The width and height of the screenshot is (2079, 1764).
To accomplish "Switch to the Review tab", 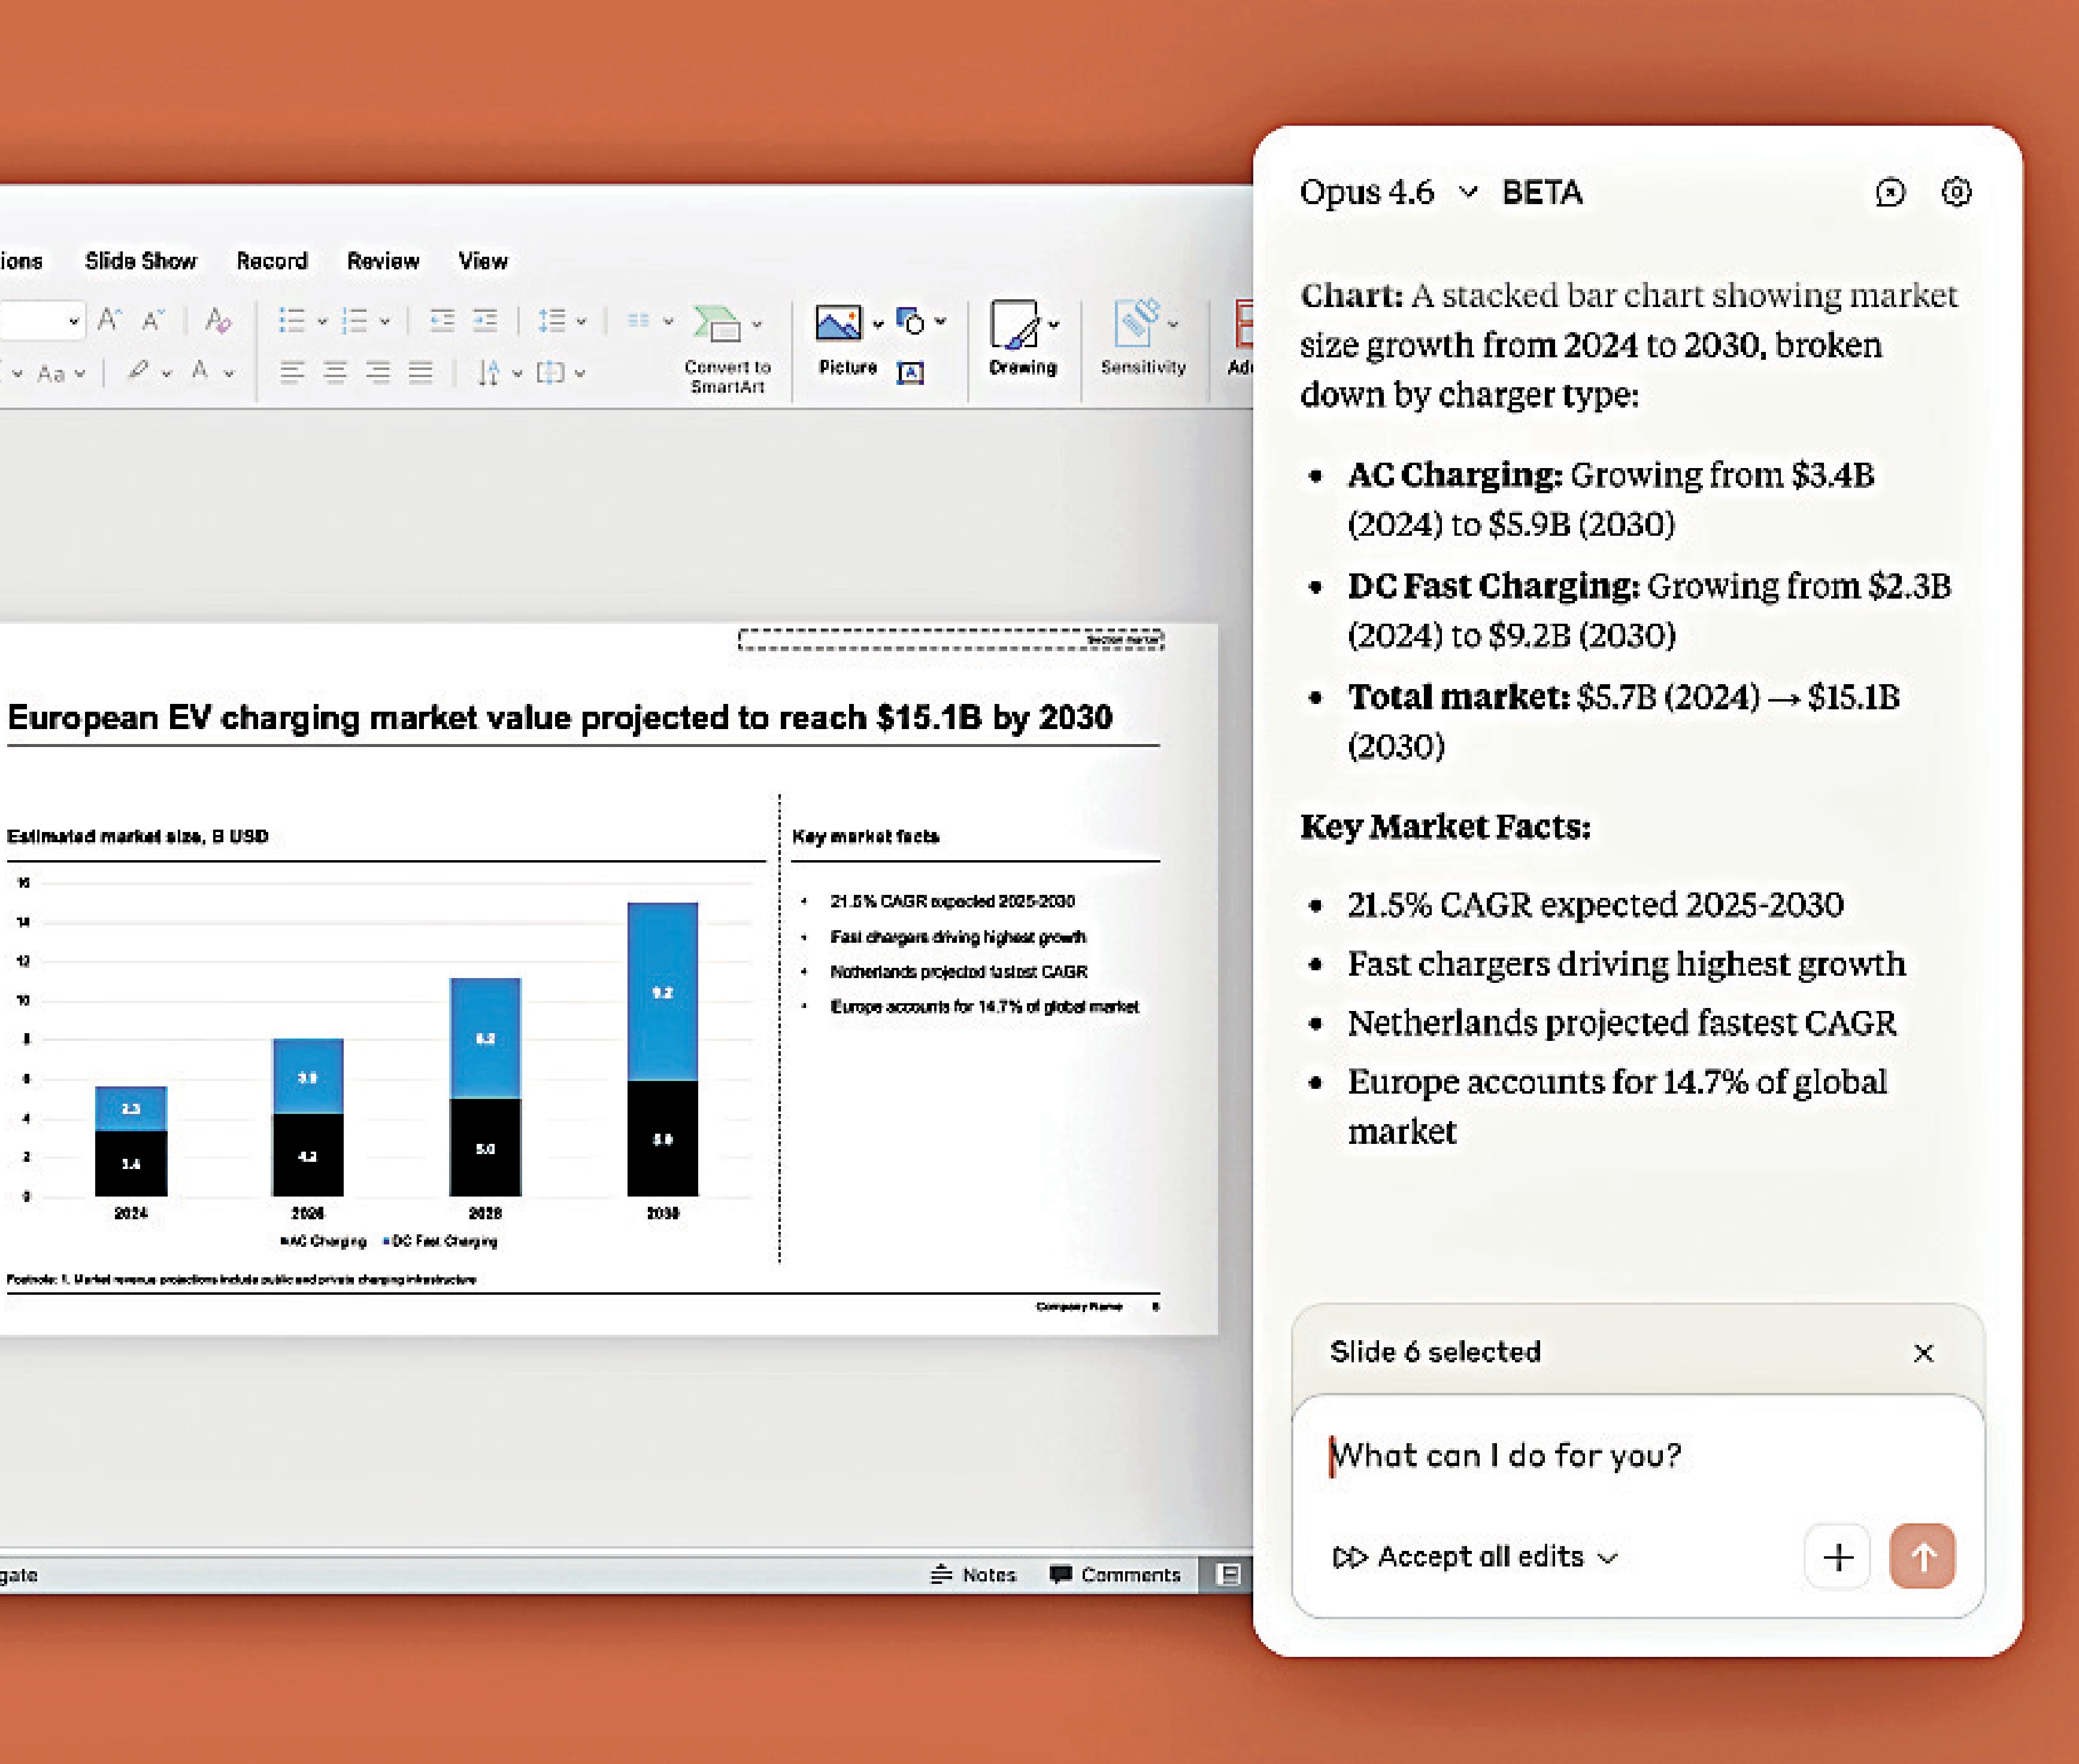I will point(382,261).
